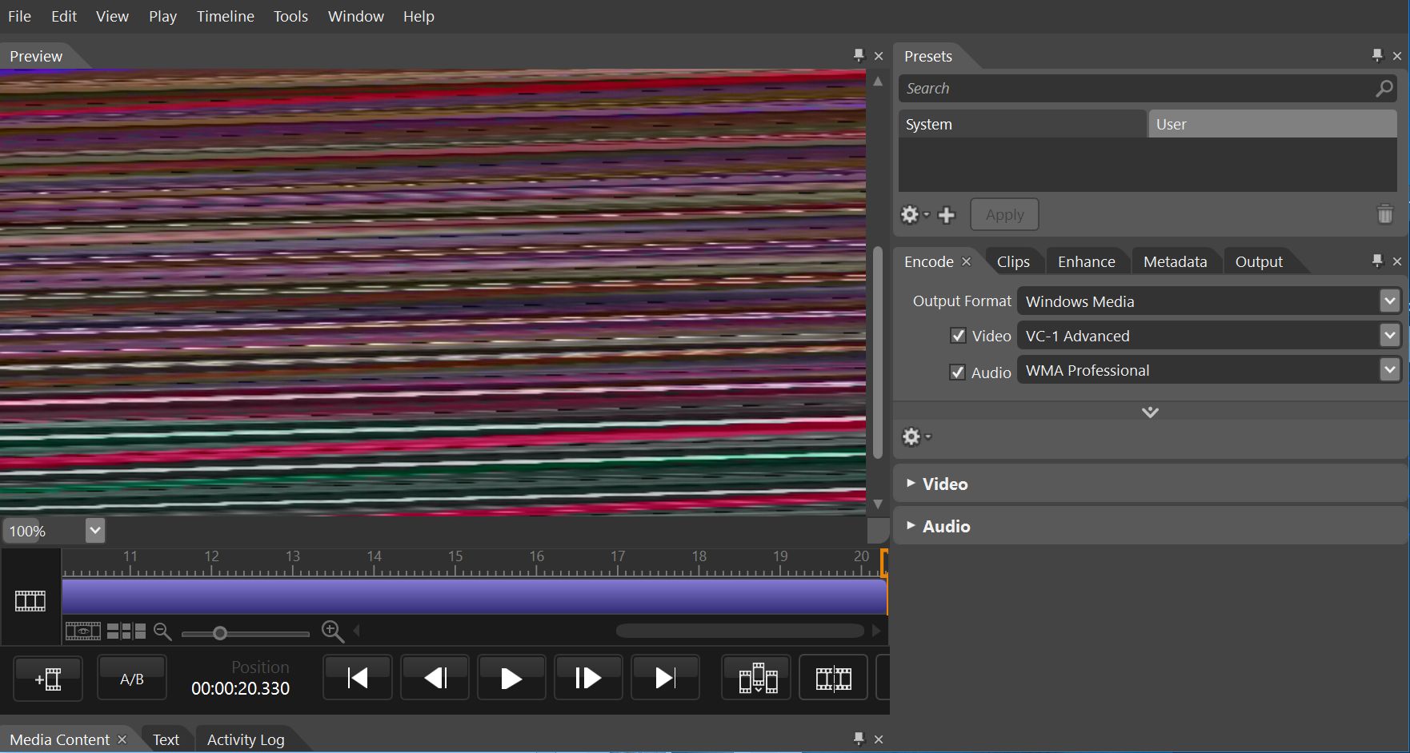This screenshot has width=1410, height=753.
Task: Click the timeline zoom slider handle
Action: pyautogui.click(x=219, y=633)
